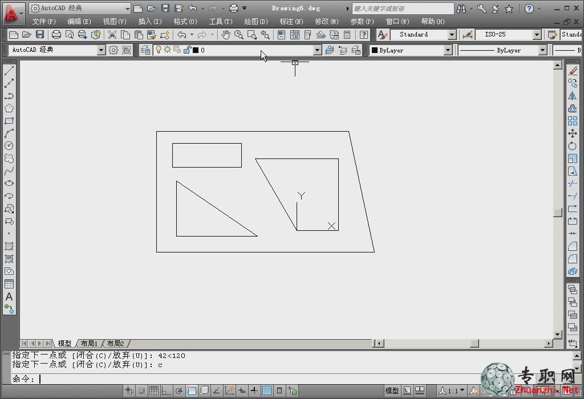Expand the AutoCAD 经典 workspace toolbar combo
The image size is (584, 399).
101,50
